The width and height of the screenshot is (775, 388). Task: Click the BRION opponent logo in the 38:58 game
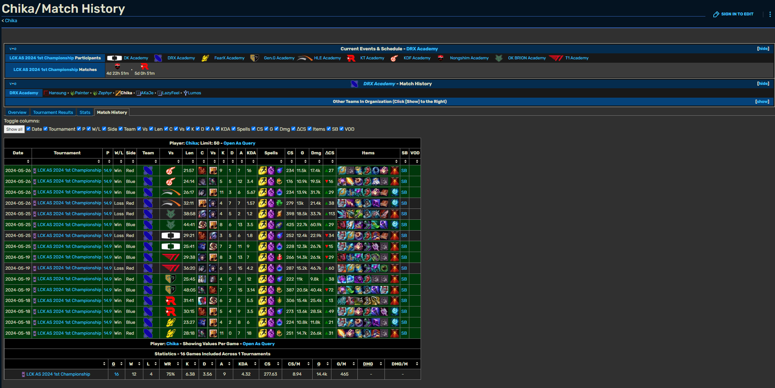(171, 214)
